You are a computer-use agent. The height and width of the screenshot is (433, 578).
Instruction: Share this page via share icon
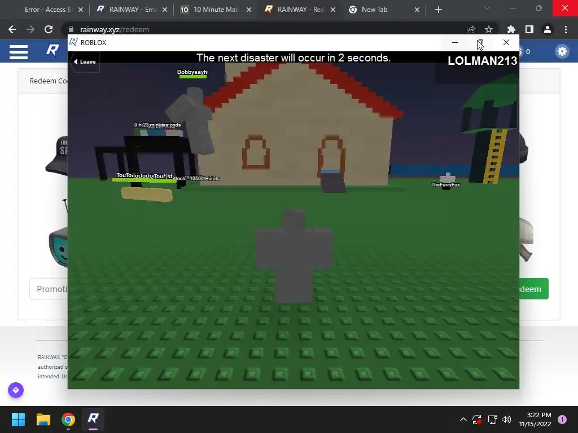click(471, 29)
